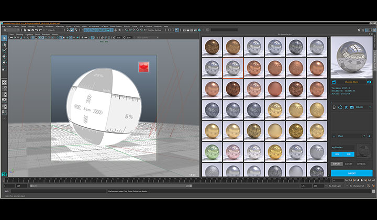Open the No Character Set dropdown
Viewport: 377px width, 220px height.
click(357, 186)
